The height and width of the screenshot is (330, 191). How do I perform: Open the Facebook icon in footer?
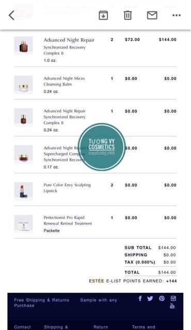(140, 299)
